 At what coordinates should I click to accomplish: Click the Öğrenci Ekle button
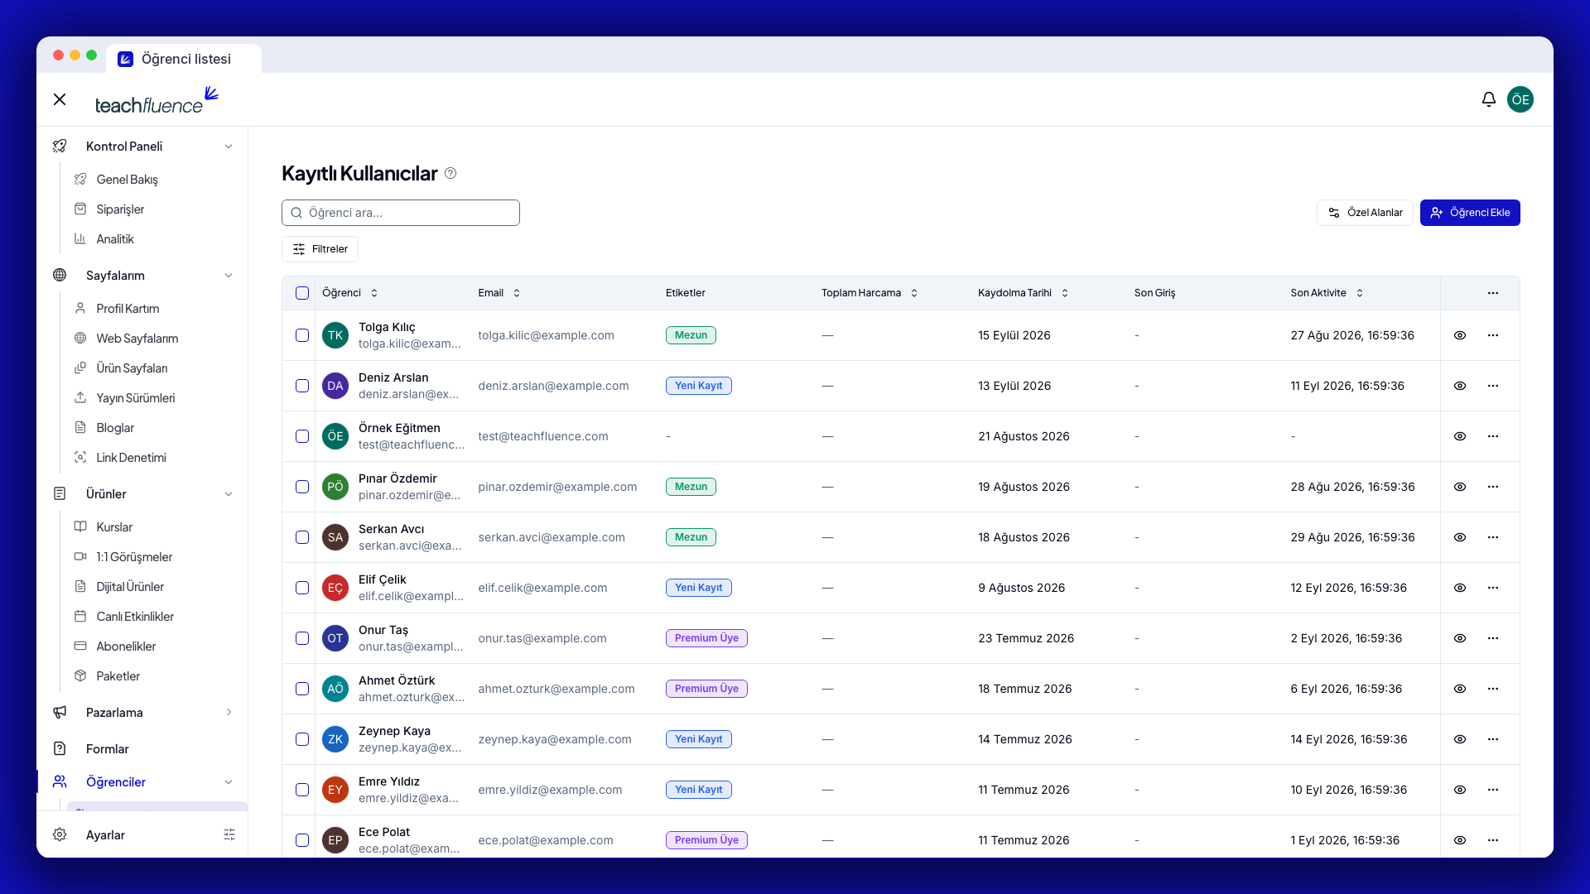1470,213
